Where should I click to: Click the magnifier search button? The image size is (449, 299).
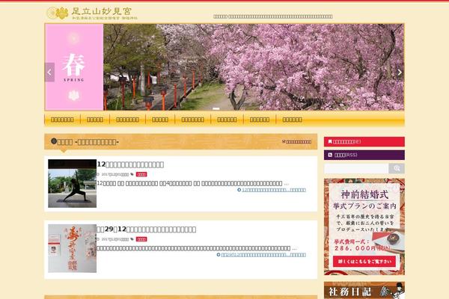(397, 168)
